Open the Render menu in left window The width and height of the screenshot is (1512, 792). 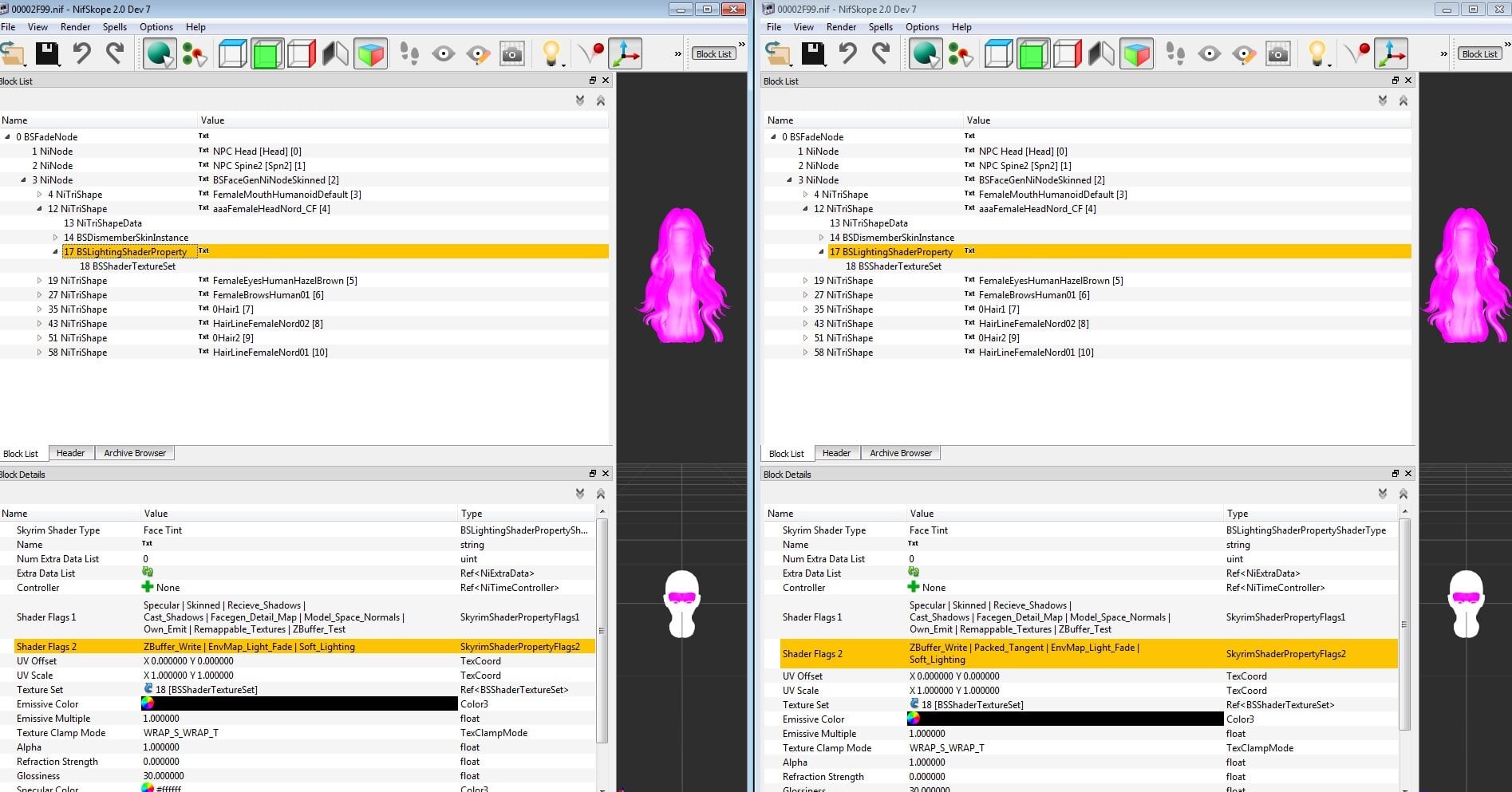pyautogui.click(x=76, y=26)
